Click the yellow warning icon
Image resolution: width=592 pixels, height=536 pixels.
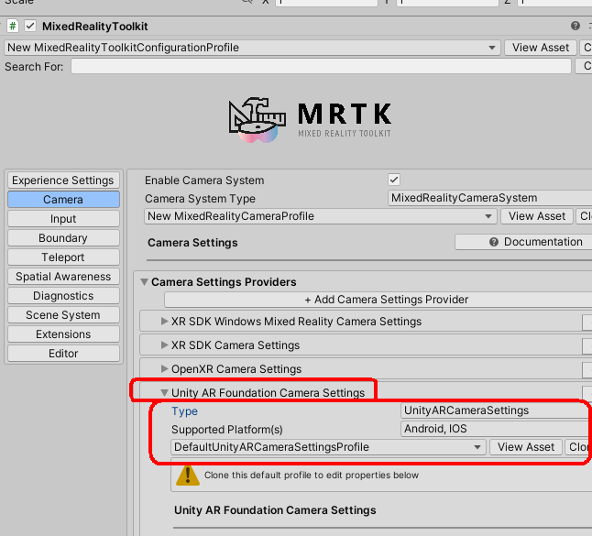pos(188,476)
